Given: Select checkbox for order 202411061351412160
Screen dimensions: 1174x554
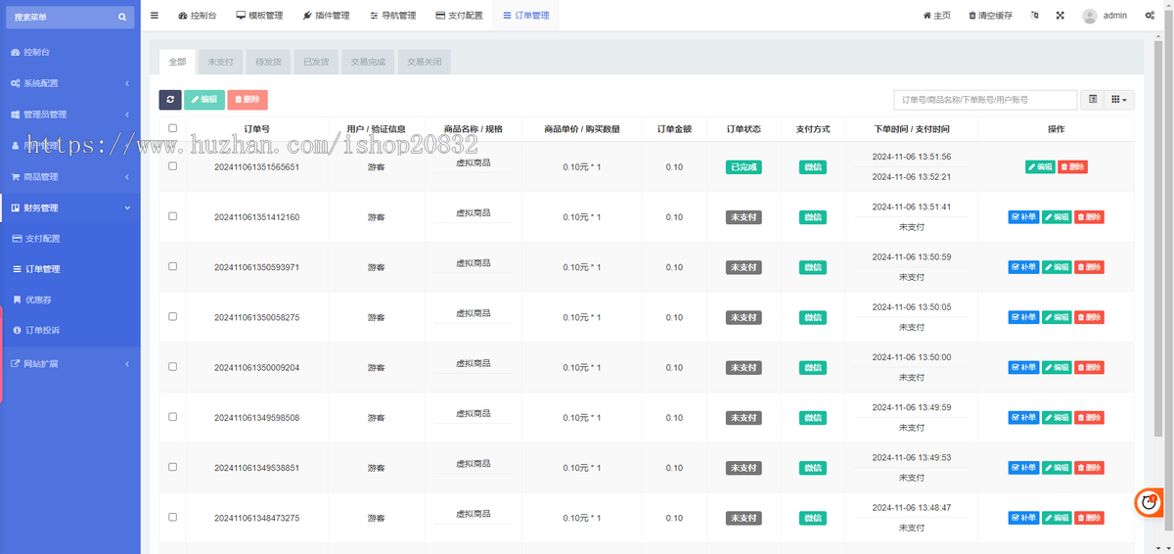Looking at the screenshot, I should coord(173,216).
